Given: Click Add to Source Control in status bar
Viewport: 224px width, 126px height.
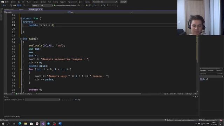Looking at the screenshot, I should [181, 120].
